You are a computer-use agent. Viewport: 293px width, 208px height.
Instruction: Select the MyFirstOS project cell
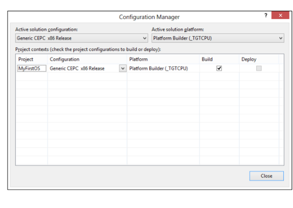[x=31, y=69]
